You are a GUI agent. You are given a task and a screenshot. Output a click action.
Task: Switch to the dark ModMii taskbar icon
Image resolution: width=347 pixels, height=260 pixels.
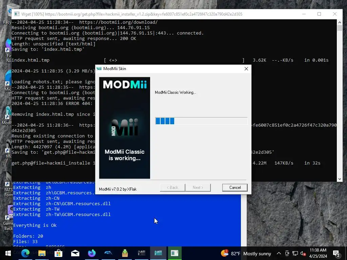point(141,253)
